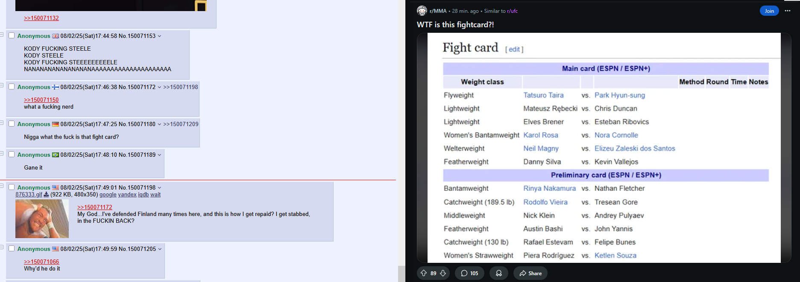Open the 105 comments on the post

tap(469, 273)
